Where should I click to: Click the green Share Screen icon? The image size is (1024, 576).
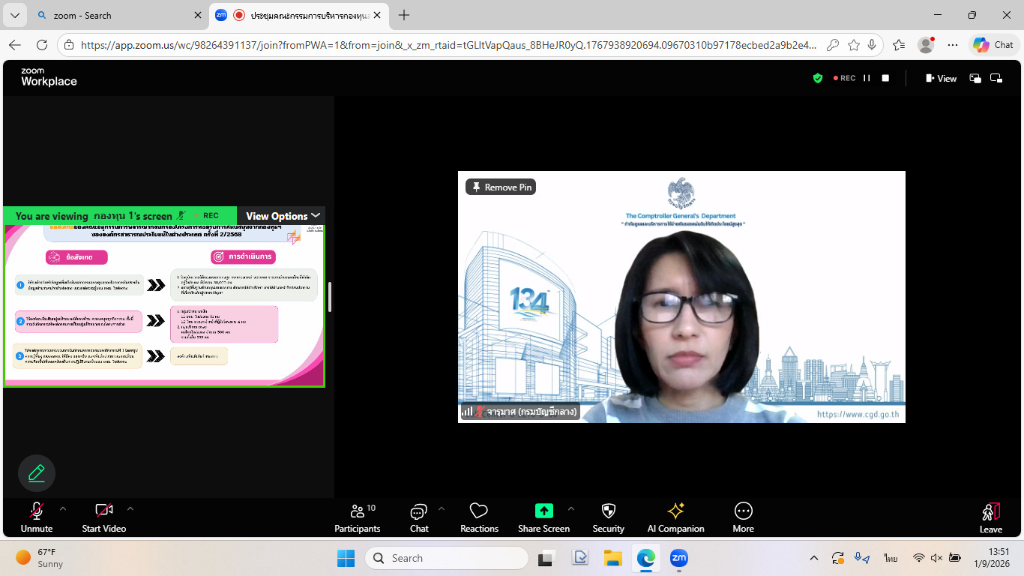[x=543, y=511]
